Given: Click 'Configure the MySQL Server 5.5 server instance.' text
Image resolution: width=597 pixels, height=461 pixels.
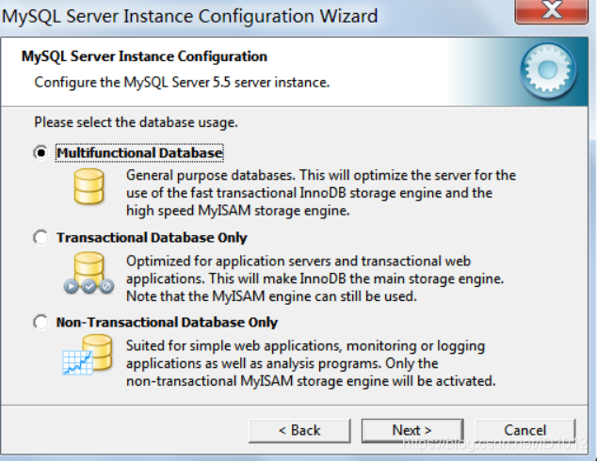Looking at the screenshot, I should pos(182,82).
